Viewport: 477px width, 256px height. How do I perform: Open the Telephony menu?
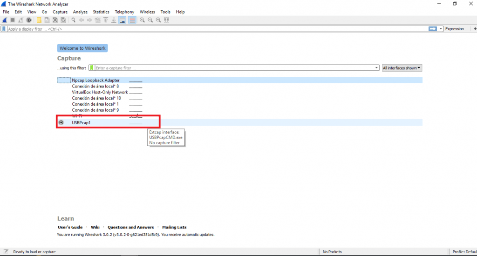[124, 12]
